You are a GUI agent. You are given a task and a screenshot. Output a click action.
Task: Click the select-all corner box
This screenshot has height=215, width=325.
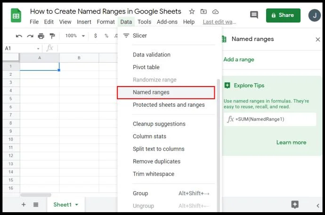(x=11, y=57)
